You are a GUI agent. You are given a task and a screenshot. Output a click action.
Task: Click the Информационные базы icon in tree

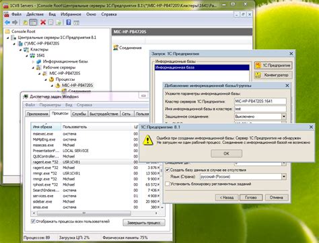[39, 61]
